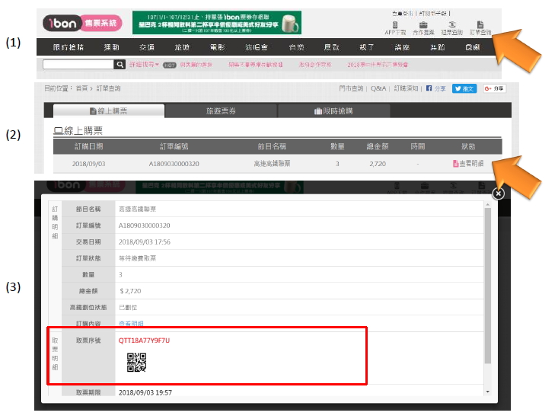Viewport: 558px width, 419px height.
Task: Click the popup's 交易日期 value 2018/09/03 17:56
Action: tap(145, 241)
